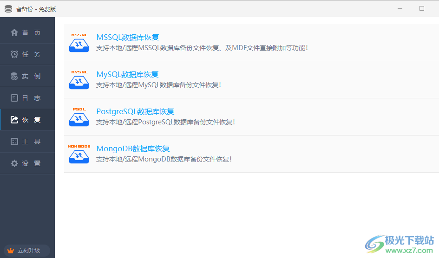The width and height of the screenshot is (439, 258).
Task: Open the 首页 sidebar tab
Action: [27, 32]
